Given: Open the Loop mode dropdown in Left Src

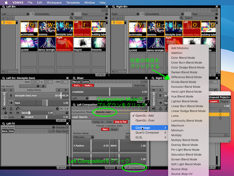Looking at the screenshot, I should click(x=16, y=117).
